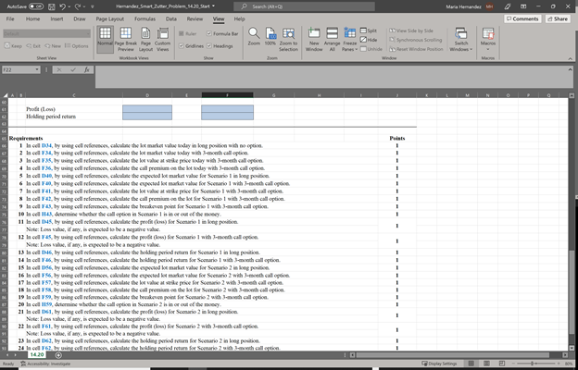Select Normal workbook view

coord(105,40)
